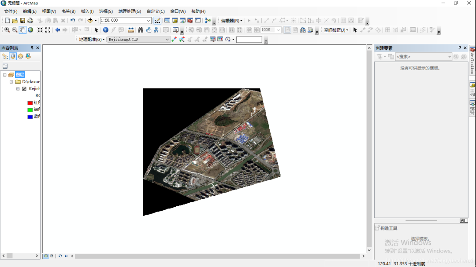The image size is (476, 267).
Task: Open the ArcToolbox side tab
Action: point(472,61)
